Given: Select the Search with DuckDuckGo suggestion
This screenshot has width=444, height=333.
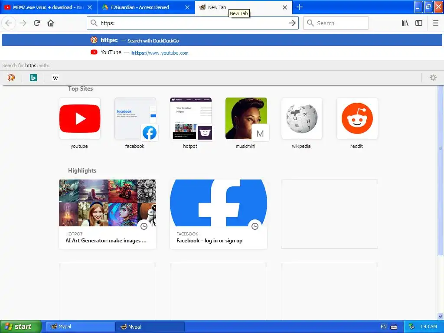Looking at the screenshot, I should [x=222, y=40].
